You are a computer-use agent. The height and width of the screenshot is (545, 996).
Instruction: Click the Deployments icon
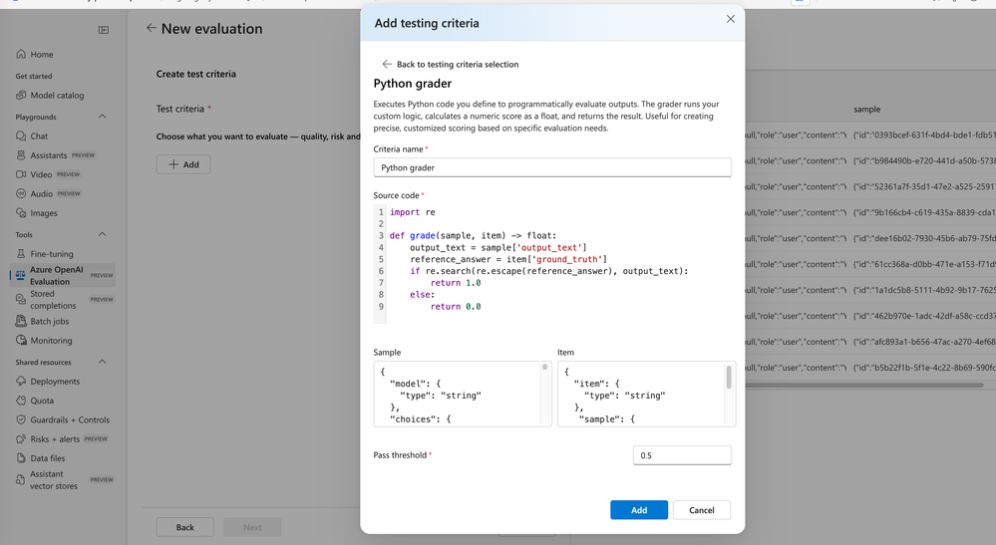(21, 382)
